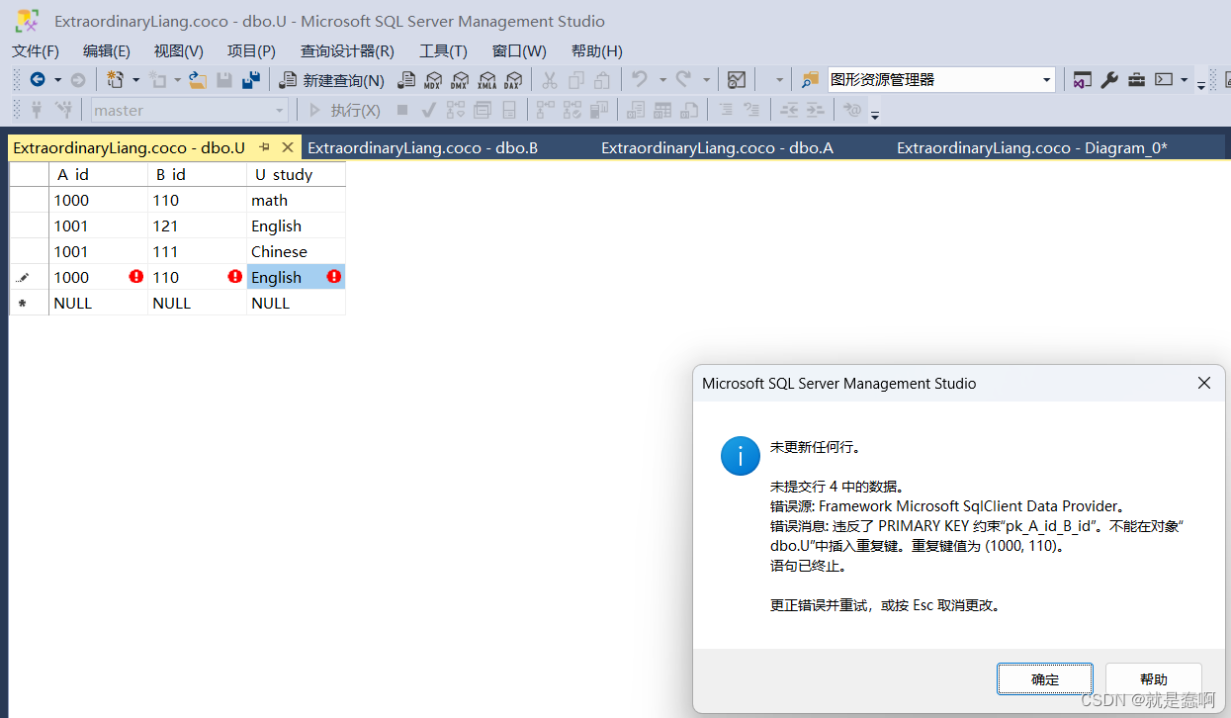Click the XMLA query icon

486,80
